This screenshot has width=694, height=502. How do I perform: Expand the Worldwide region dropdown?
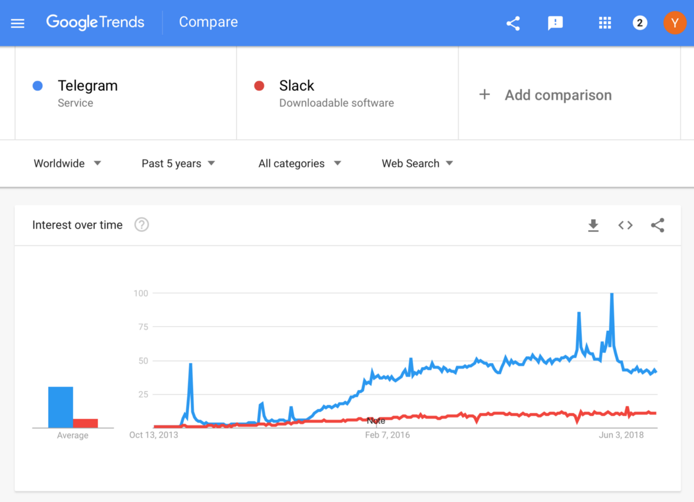(x=67, y=164)
